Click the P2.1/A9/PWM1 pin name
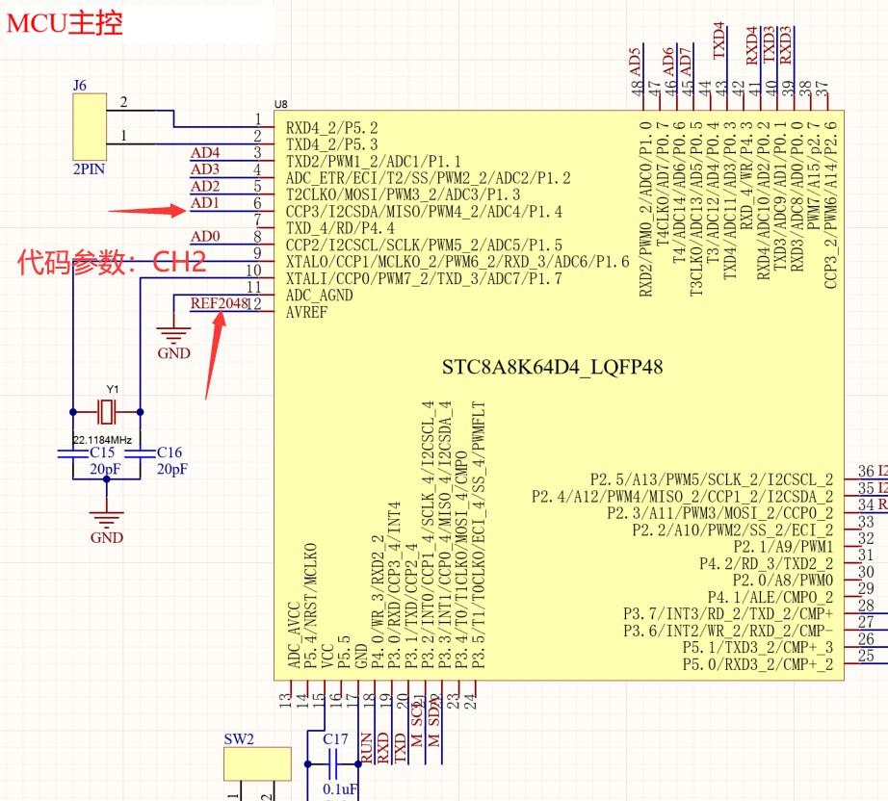Screen dimensions: 888x801 [x=784, y=547]
